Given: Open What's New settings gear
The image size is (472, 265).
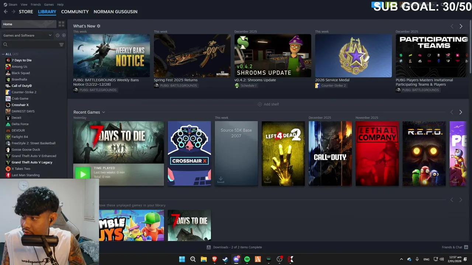Looking at the screenshot, I should (98, 26).
